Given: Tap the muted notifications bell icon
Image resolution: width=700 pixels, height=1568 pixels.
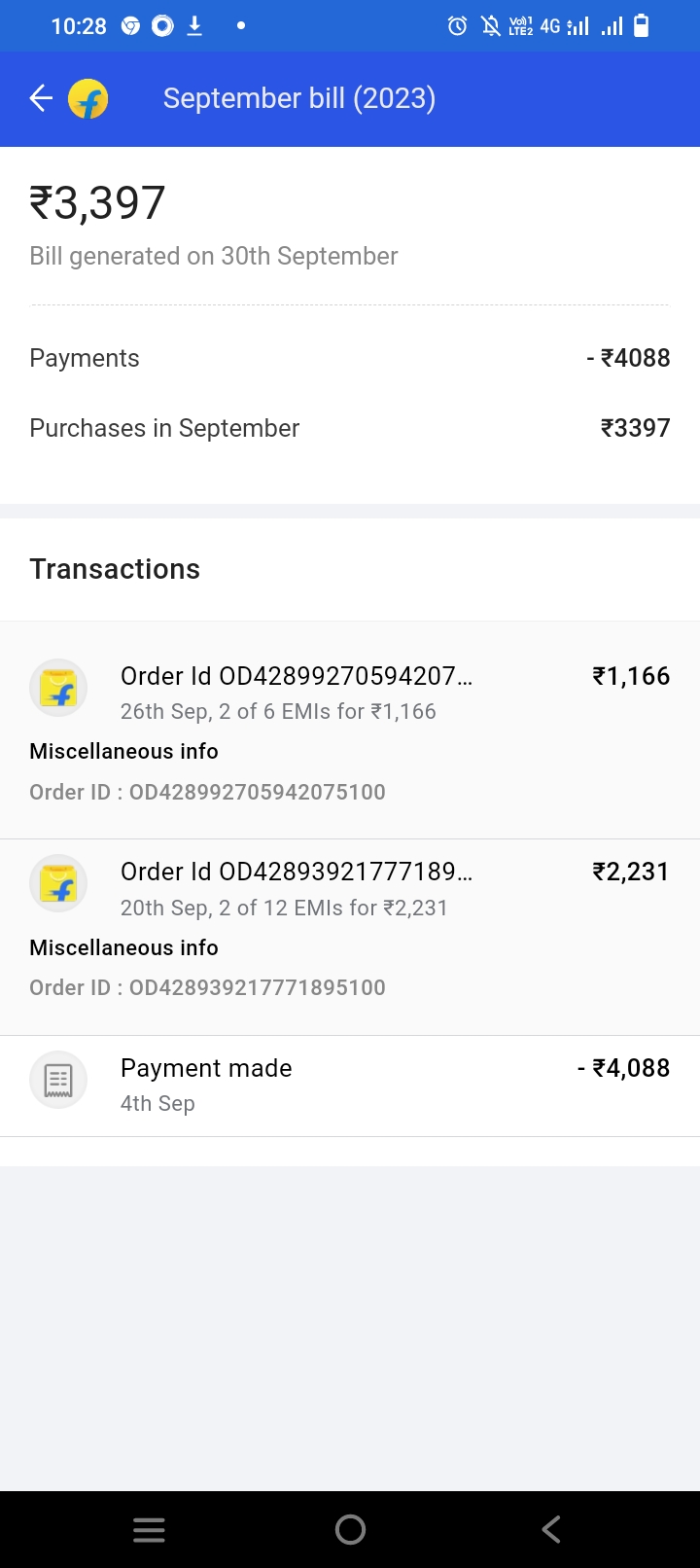Looking at the screenshot, I should coord(490,26).
